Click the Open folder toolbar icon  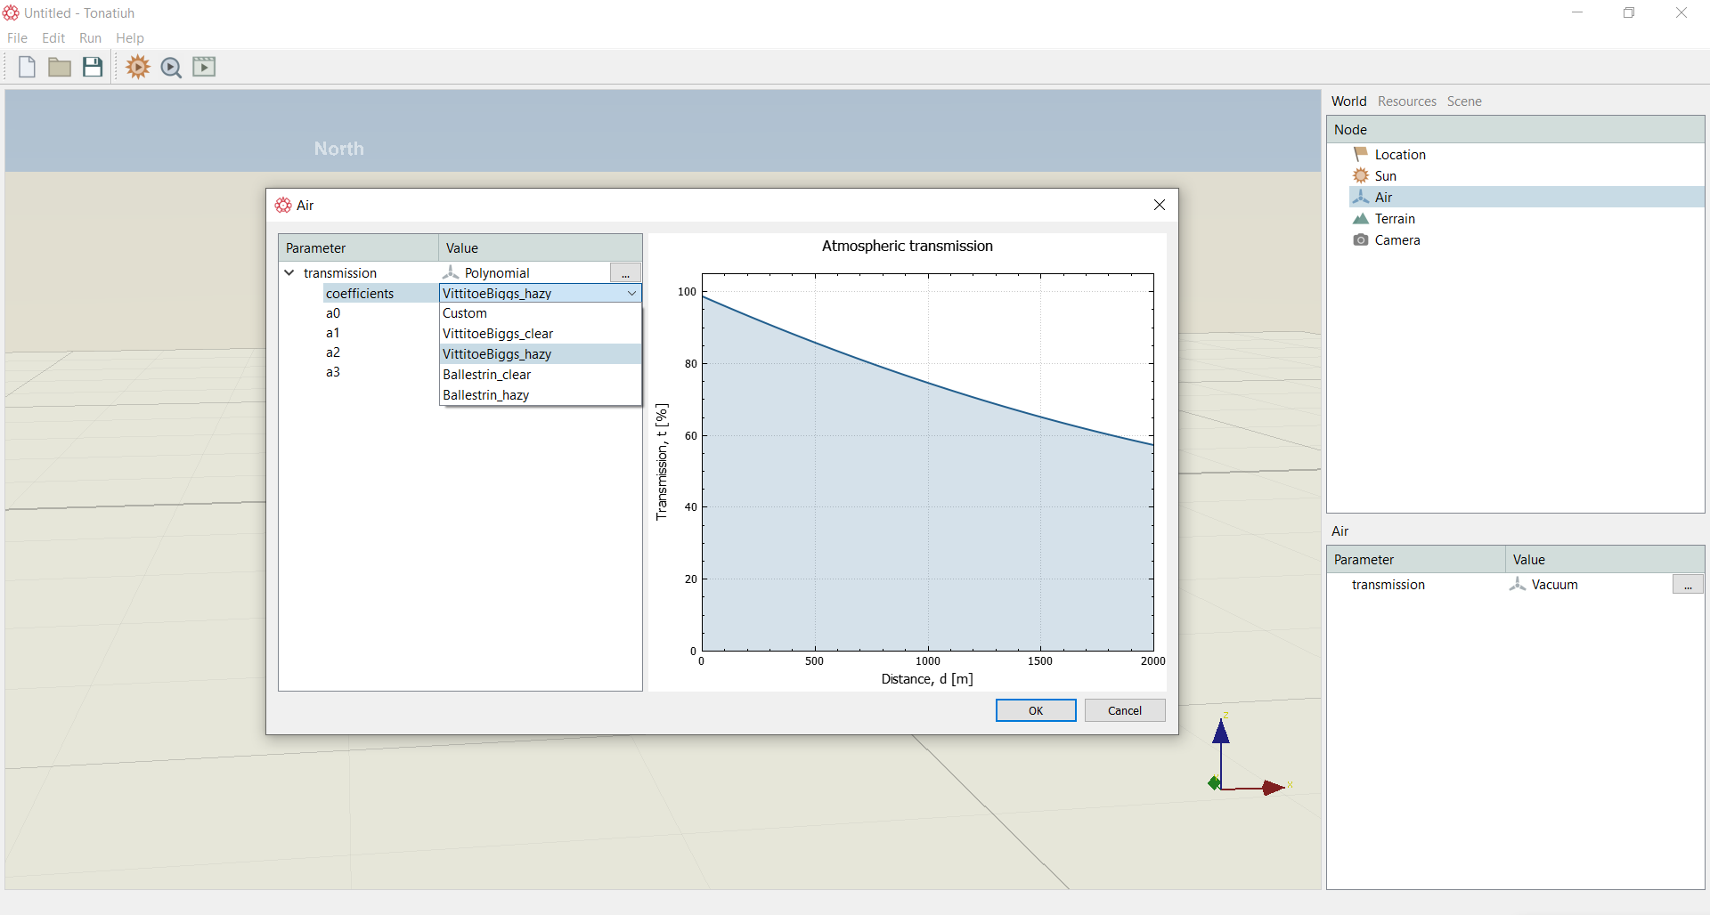tap(60, 67)
